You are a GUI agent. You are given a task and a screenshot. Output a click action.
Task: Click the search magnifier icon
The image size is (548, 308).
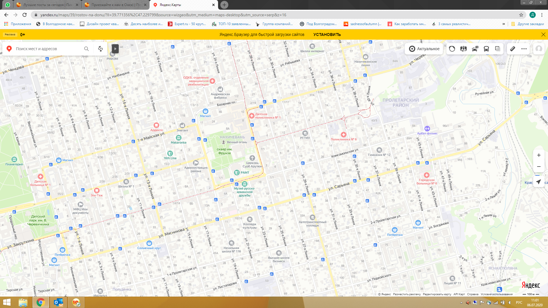(x=86, y=49)
